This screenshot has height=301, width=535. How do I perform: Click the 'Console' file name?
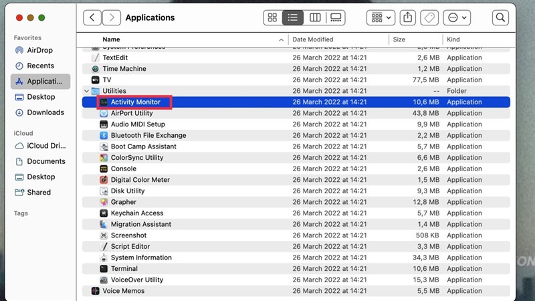pyautogui.click(x=124, y=169)
